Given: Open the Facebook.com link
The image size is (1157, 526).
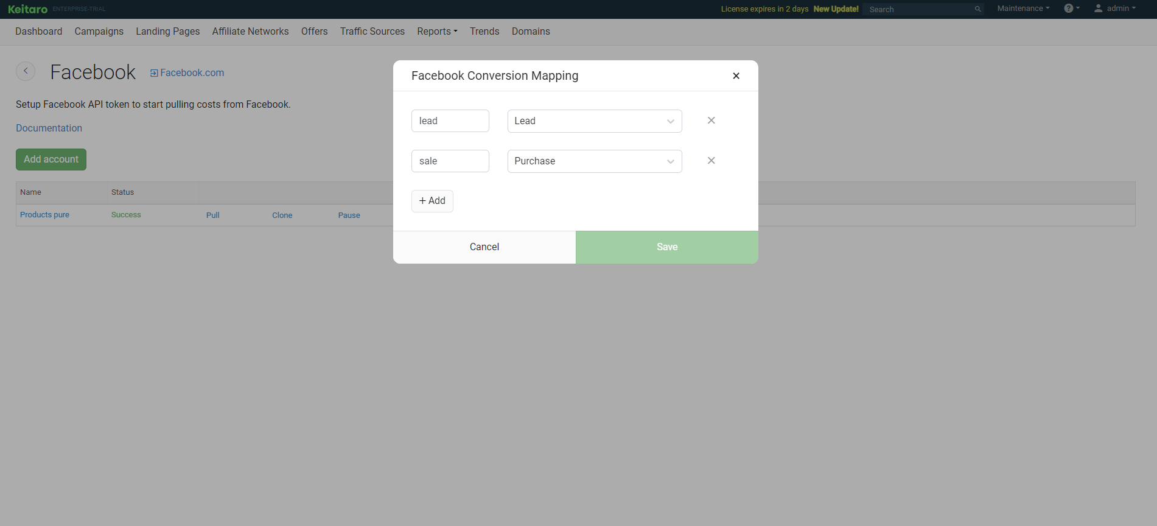Looking at the screenshot, I should click(x=187, y=73).
